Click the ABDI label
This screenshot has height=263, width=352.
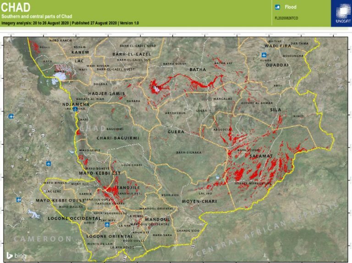click(x=278, y=86)
